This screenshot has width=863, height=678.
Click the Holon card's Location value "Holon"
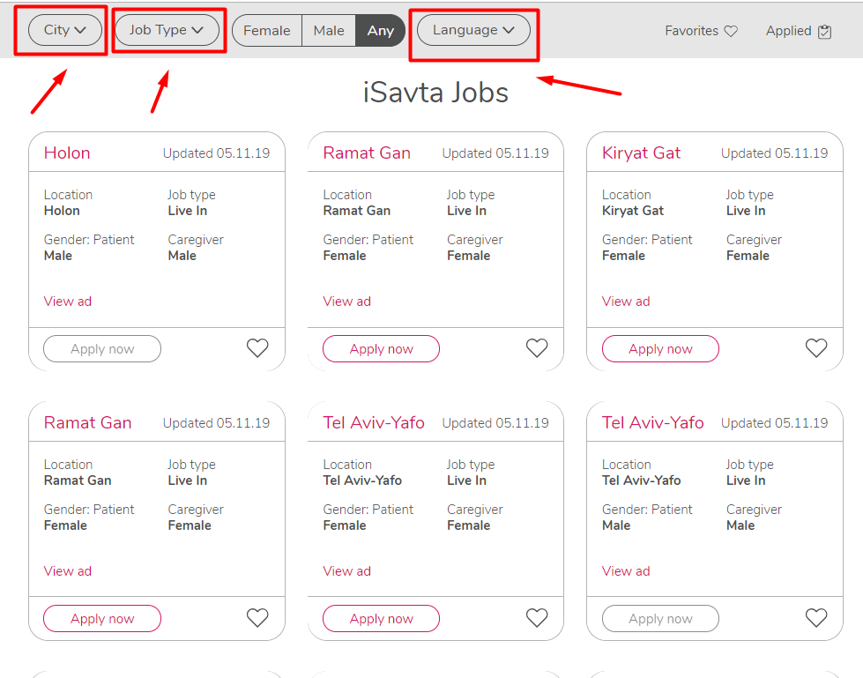pos(62,211)
